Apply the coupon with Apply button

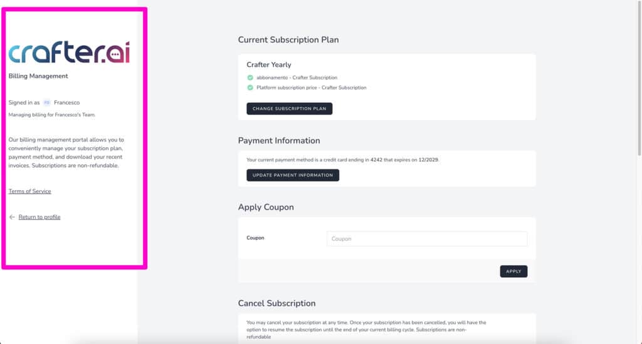pos(513,271)
